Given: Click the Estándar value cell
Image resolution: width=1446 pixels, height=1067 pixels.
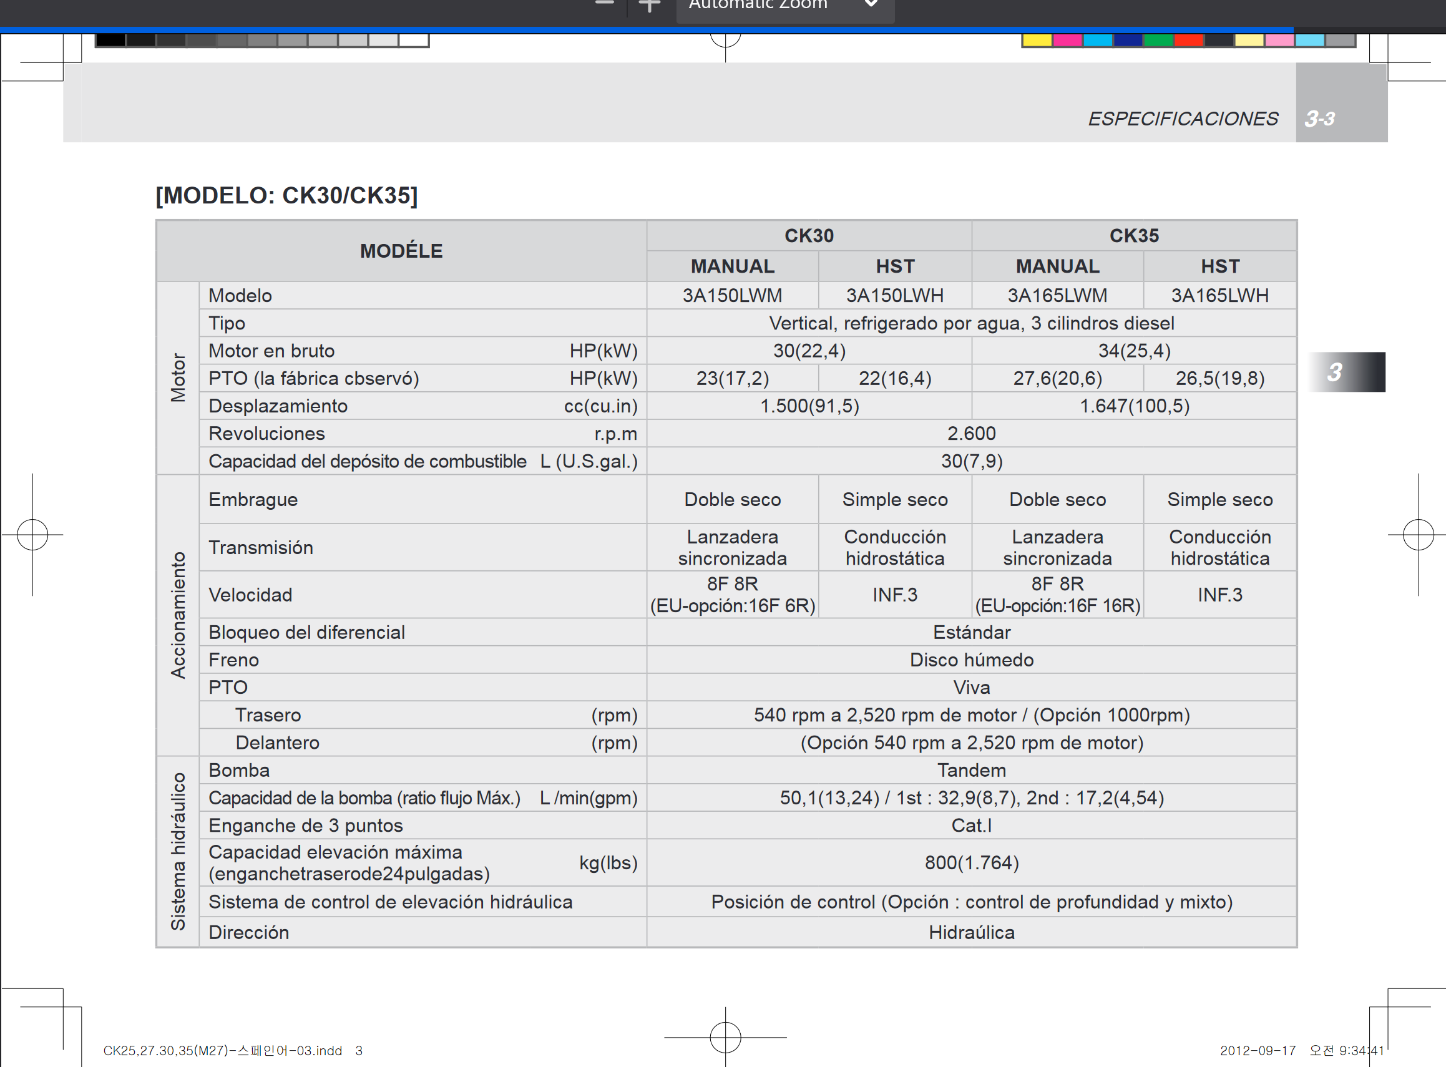Looking at the screenshot, I should [x=971, y=632].
